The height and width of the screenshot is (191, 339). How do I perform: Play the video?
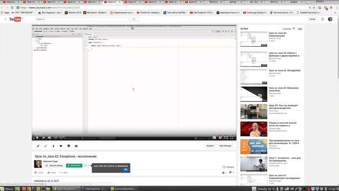click(37, 137)
